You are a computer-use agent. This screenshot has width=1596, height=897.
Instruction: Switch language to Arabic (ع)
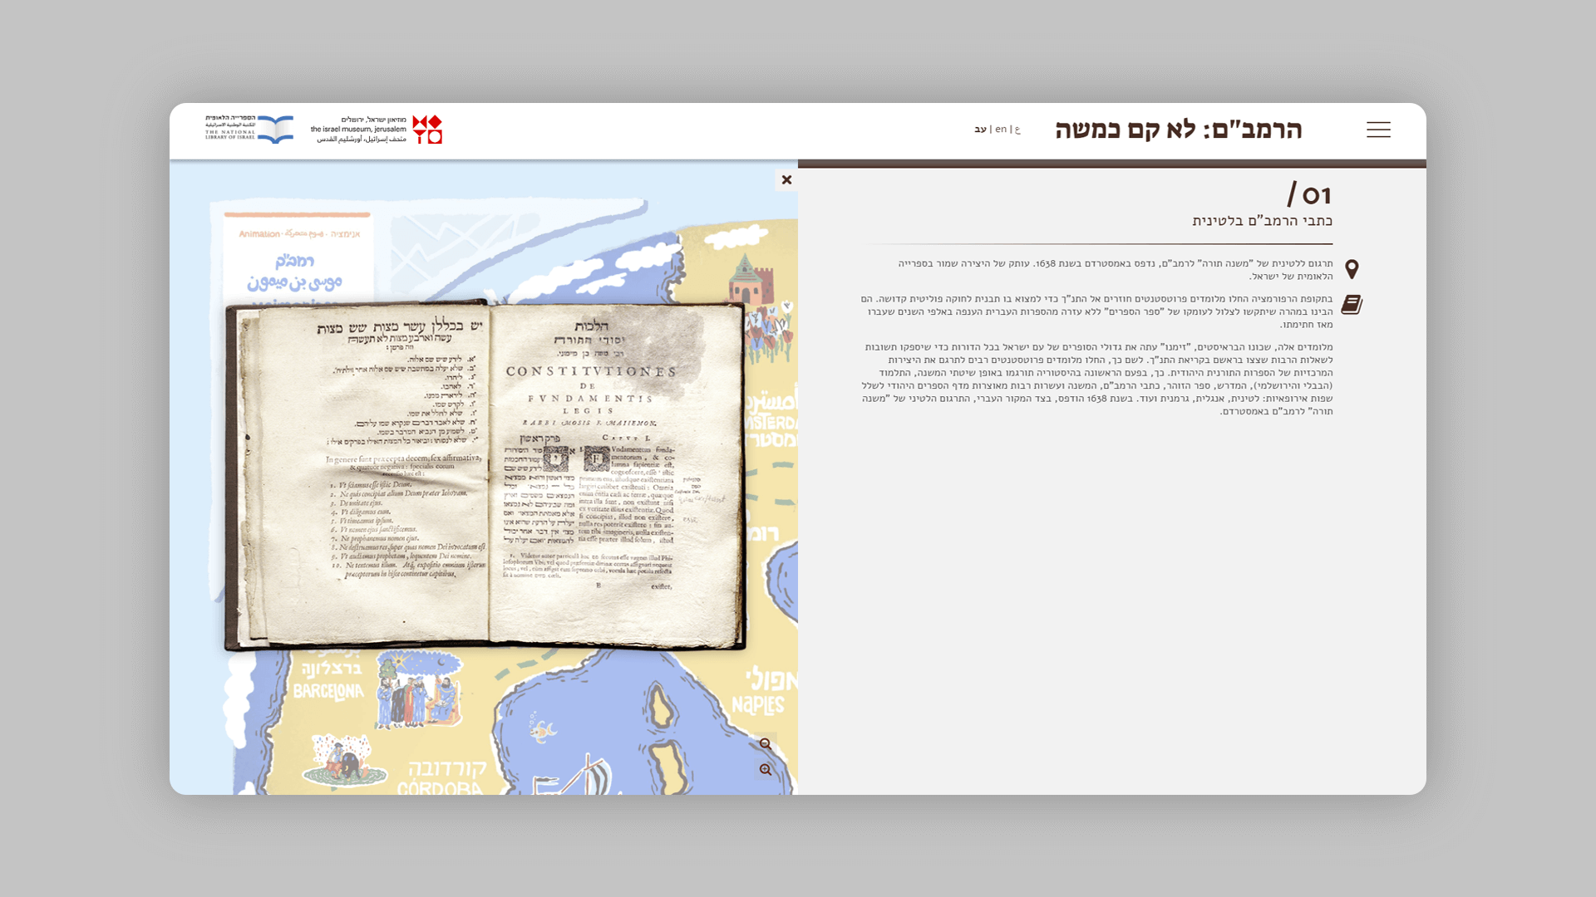pos(1017,129)
